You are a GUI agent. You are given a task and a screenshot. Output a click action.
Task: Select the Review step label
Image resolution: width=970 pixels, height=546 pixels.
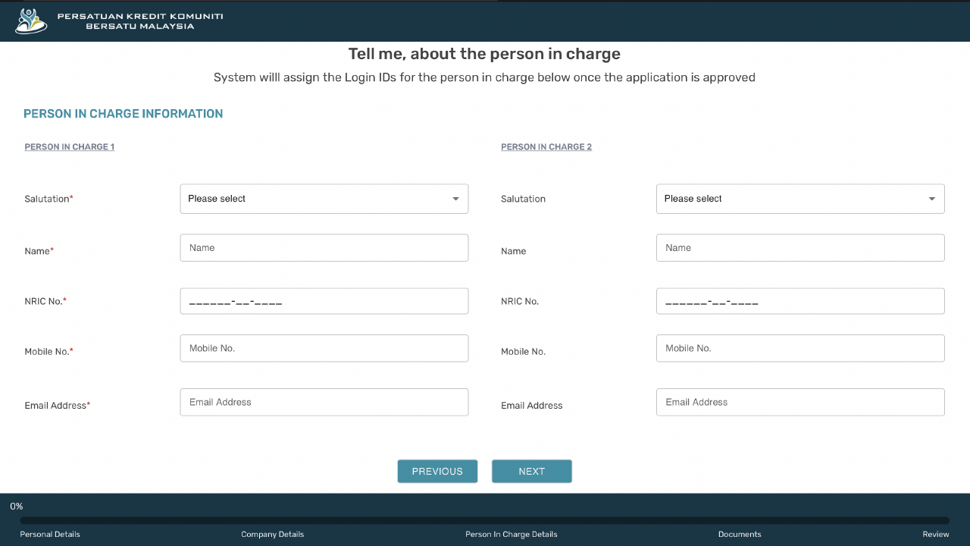tap(936, 534)
